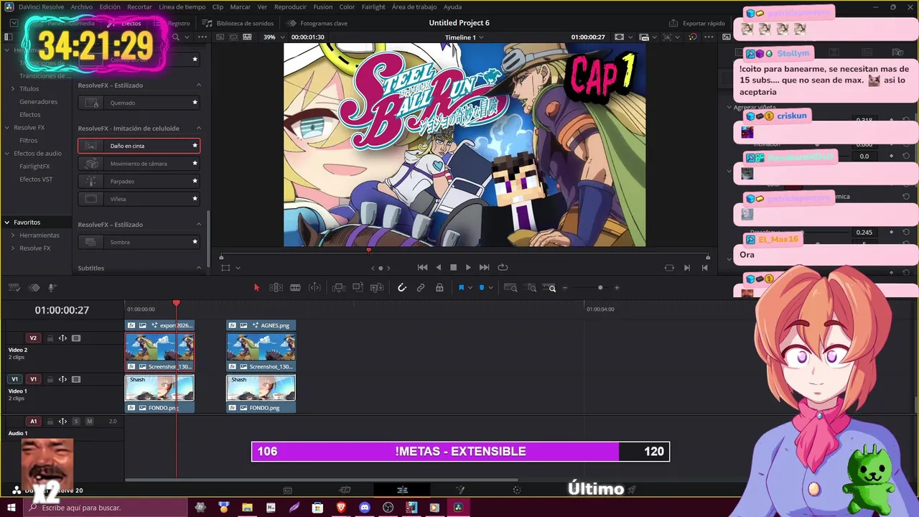Collapse ResolveFX Imitación de celuloide section
Viewport: 919px width, 517px height.
coord(199,129)
